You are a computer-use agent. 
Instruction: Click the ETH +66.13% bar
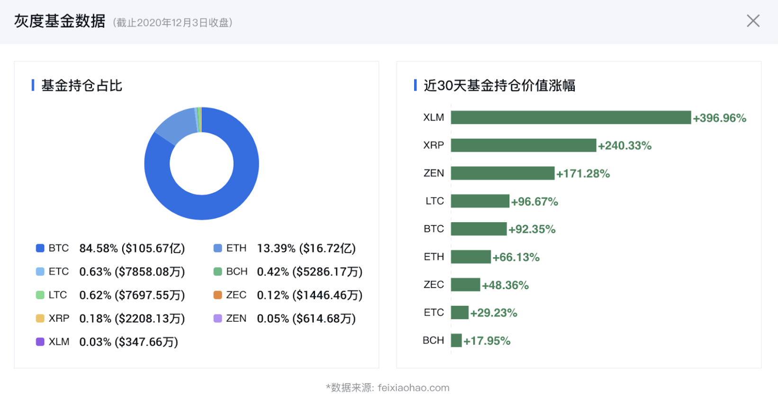click(x=470, y=257)
